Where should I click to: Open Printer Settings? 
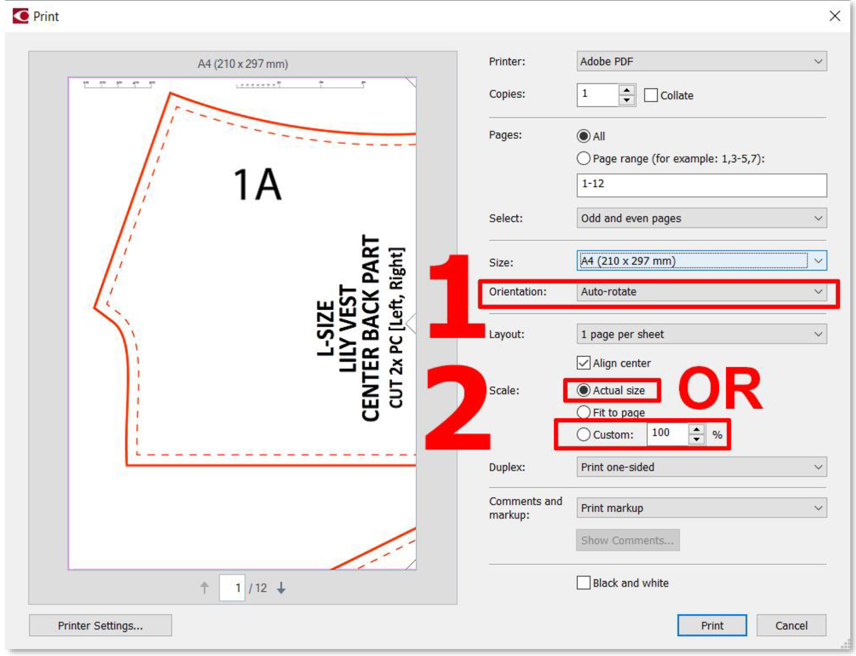point(100,626)
